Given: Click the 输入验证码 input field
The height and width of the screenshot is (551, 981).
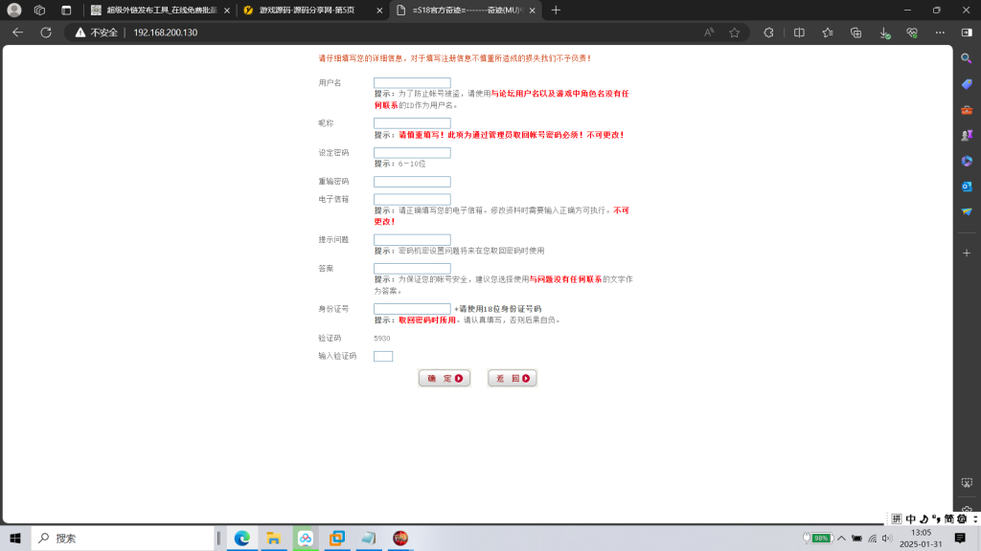Looking at the screenshot, I should coord(382,356).
